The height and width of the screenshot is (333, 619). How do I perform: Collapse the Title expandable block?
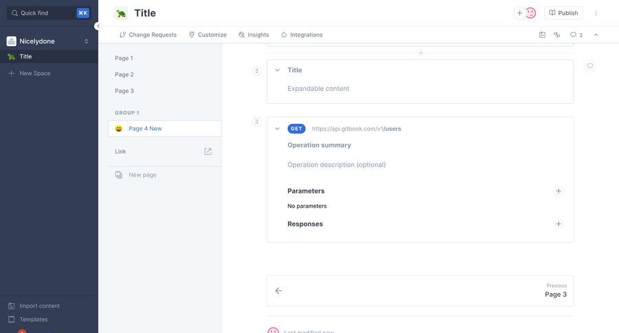(x=277, y=70)
